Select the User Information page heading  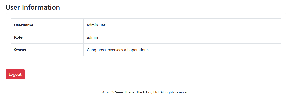33,7
